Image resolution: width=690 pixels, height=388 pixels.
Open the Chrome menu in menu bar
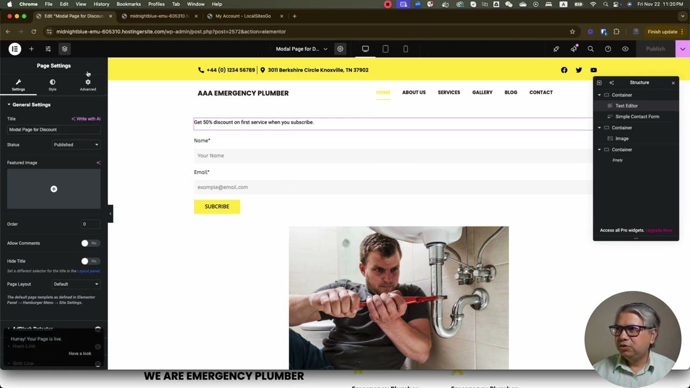tap(29, 4)
